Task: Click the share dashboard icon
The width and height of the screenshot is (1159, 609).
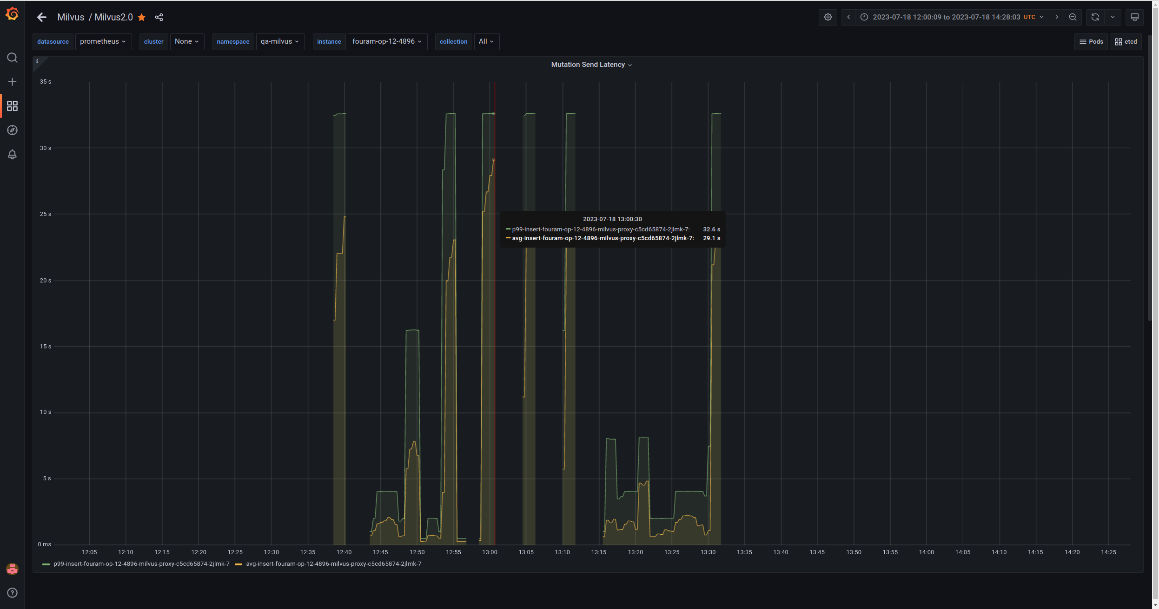Action: point(159,18)
